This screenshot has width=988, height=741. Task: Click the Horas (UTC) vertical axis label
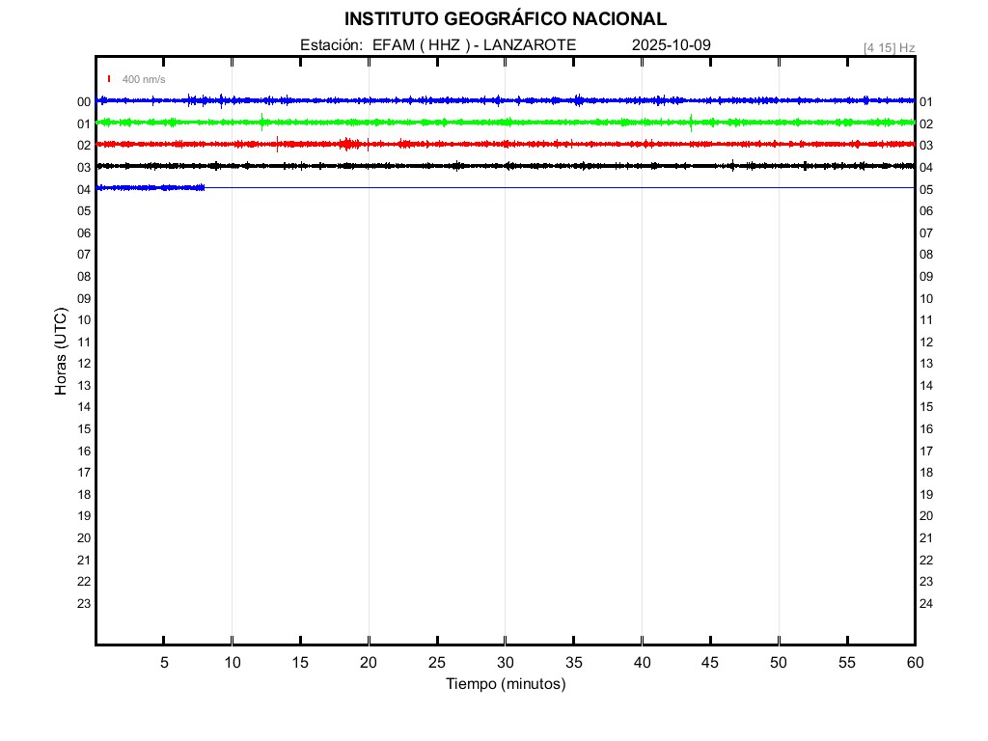[x=61, y=351]
